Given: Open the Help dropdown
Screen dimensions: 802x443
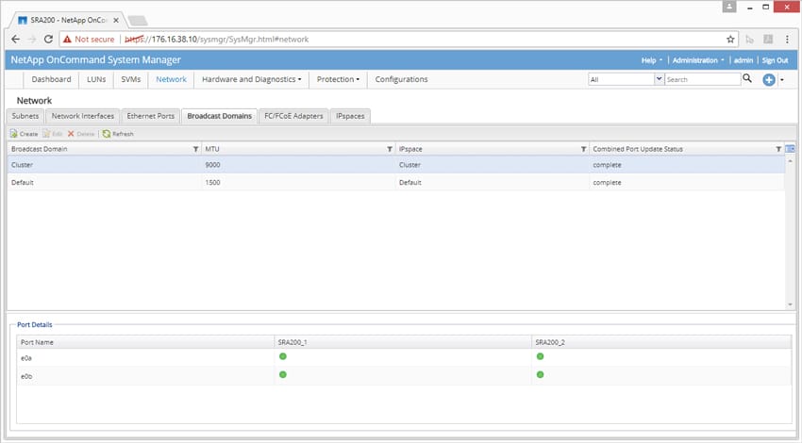Looking at the screenshot, I should coord(652,60).
